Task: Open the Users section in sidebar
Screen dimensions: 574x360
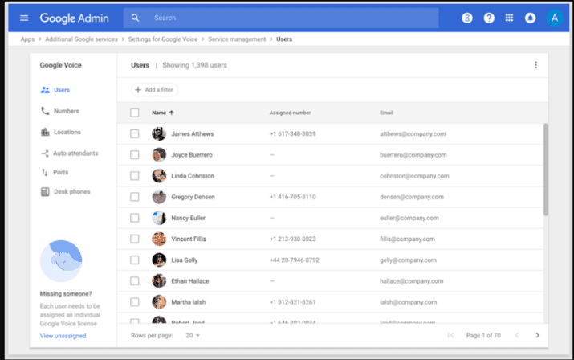Action: click(x=62, y=90)
